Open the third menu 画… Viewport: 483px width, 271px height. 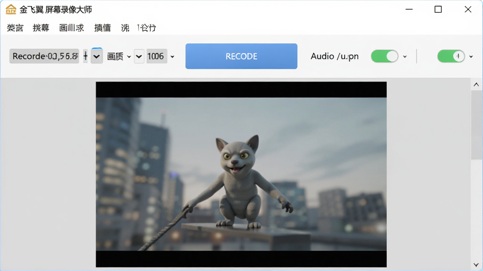pyautogui.click(x=72, y=28)
